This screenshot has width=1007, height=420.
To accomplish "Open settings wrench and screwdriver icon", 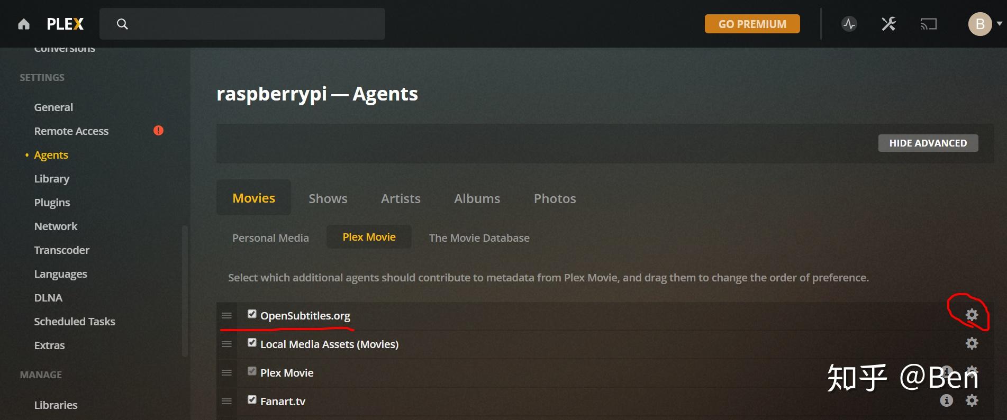I will 888,24.
